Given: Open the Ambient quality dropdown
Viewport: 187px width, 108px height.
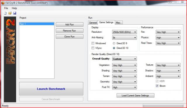Looking at the screenshot, I should 168,76.
